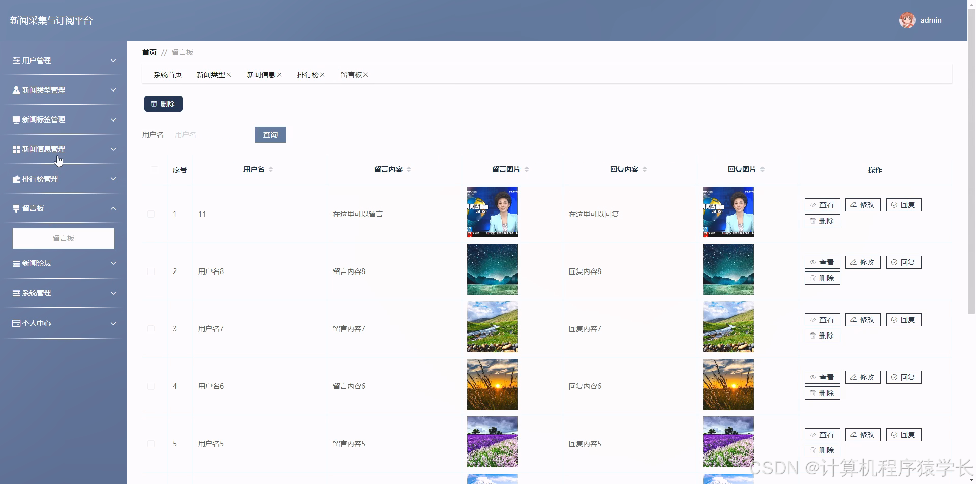Click the 排行榜管理 thumbs-up icon
The height and width of the screenshot is (484, 976).
click(16, 179)
